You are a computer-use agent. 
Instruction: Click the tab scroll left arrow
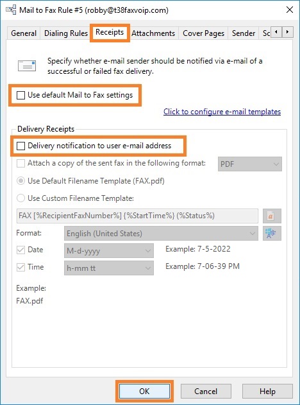pos(276,32)
